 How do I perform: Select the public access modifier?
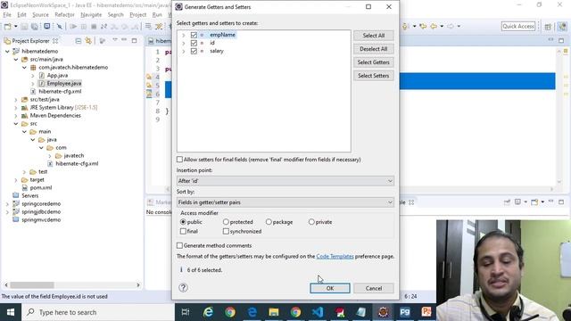click(x=183, y=222)
